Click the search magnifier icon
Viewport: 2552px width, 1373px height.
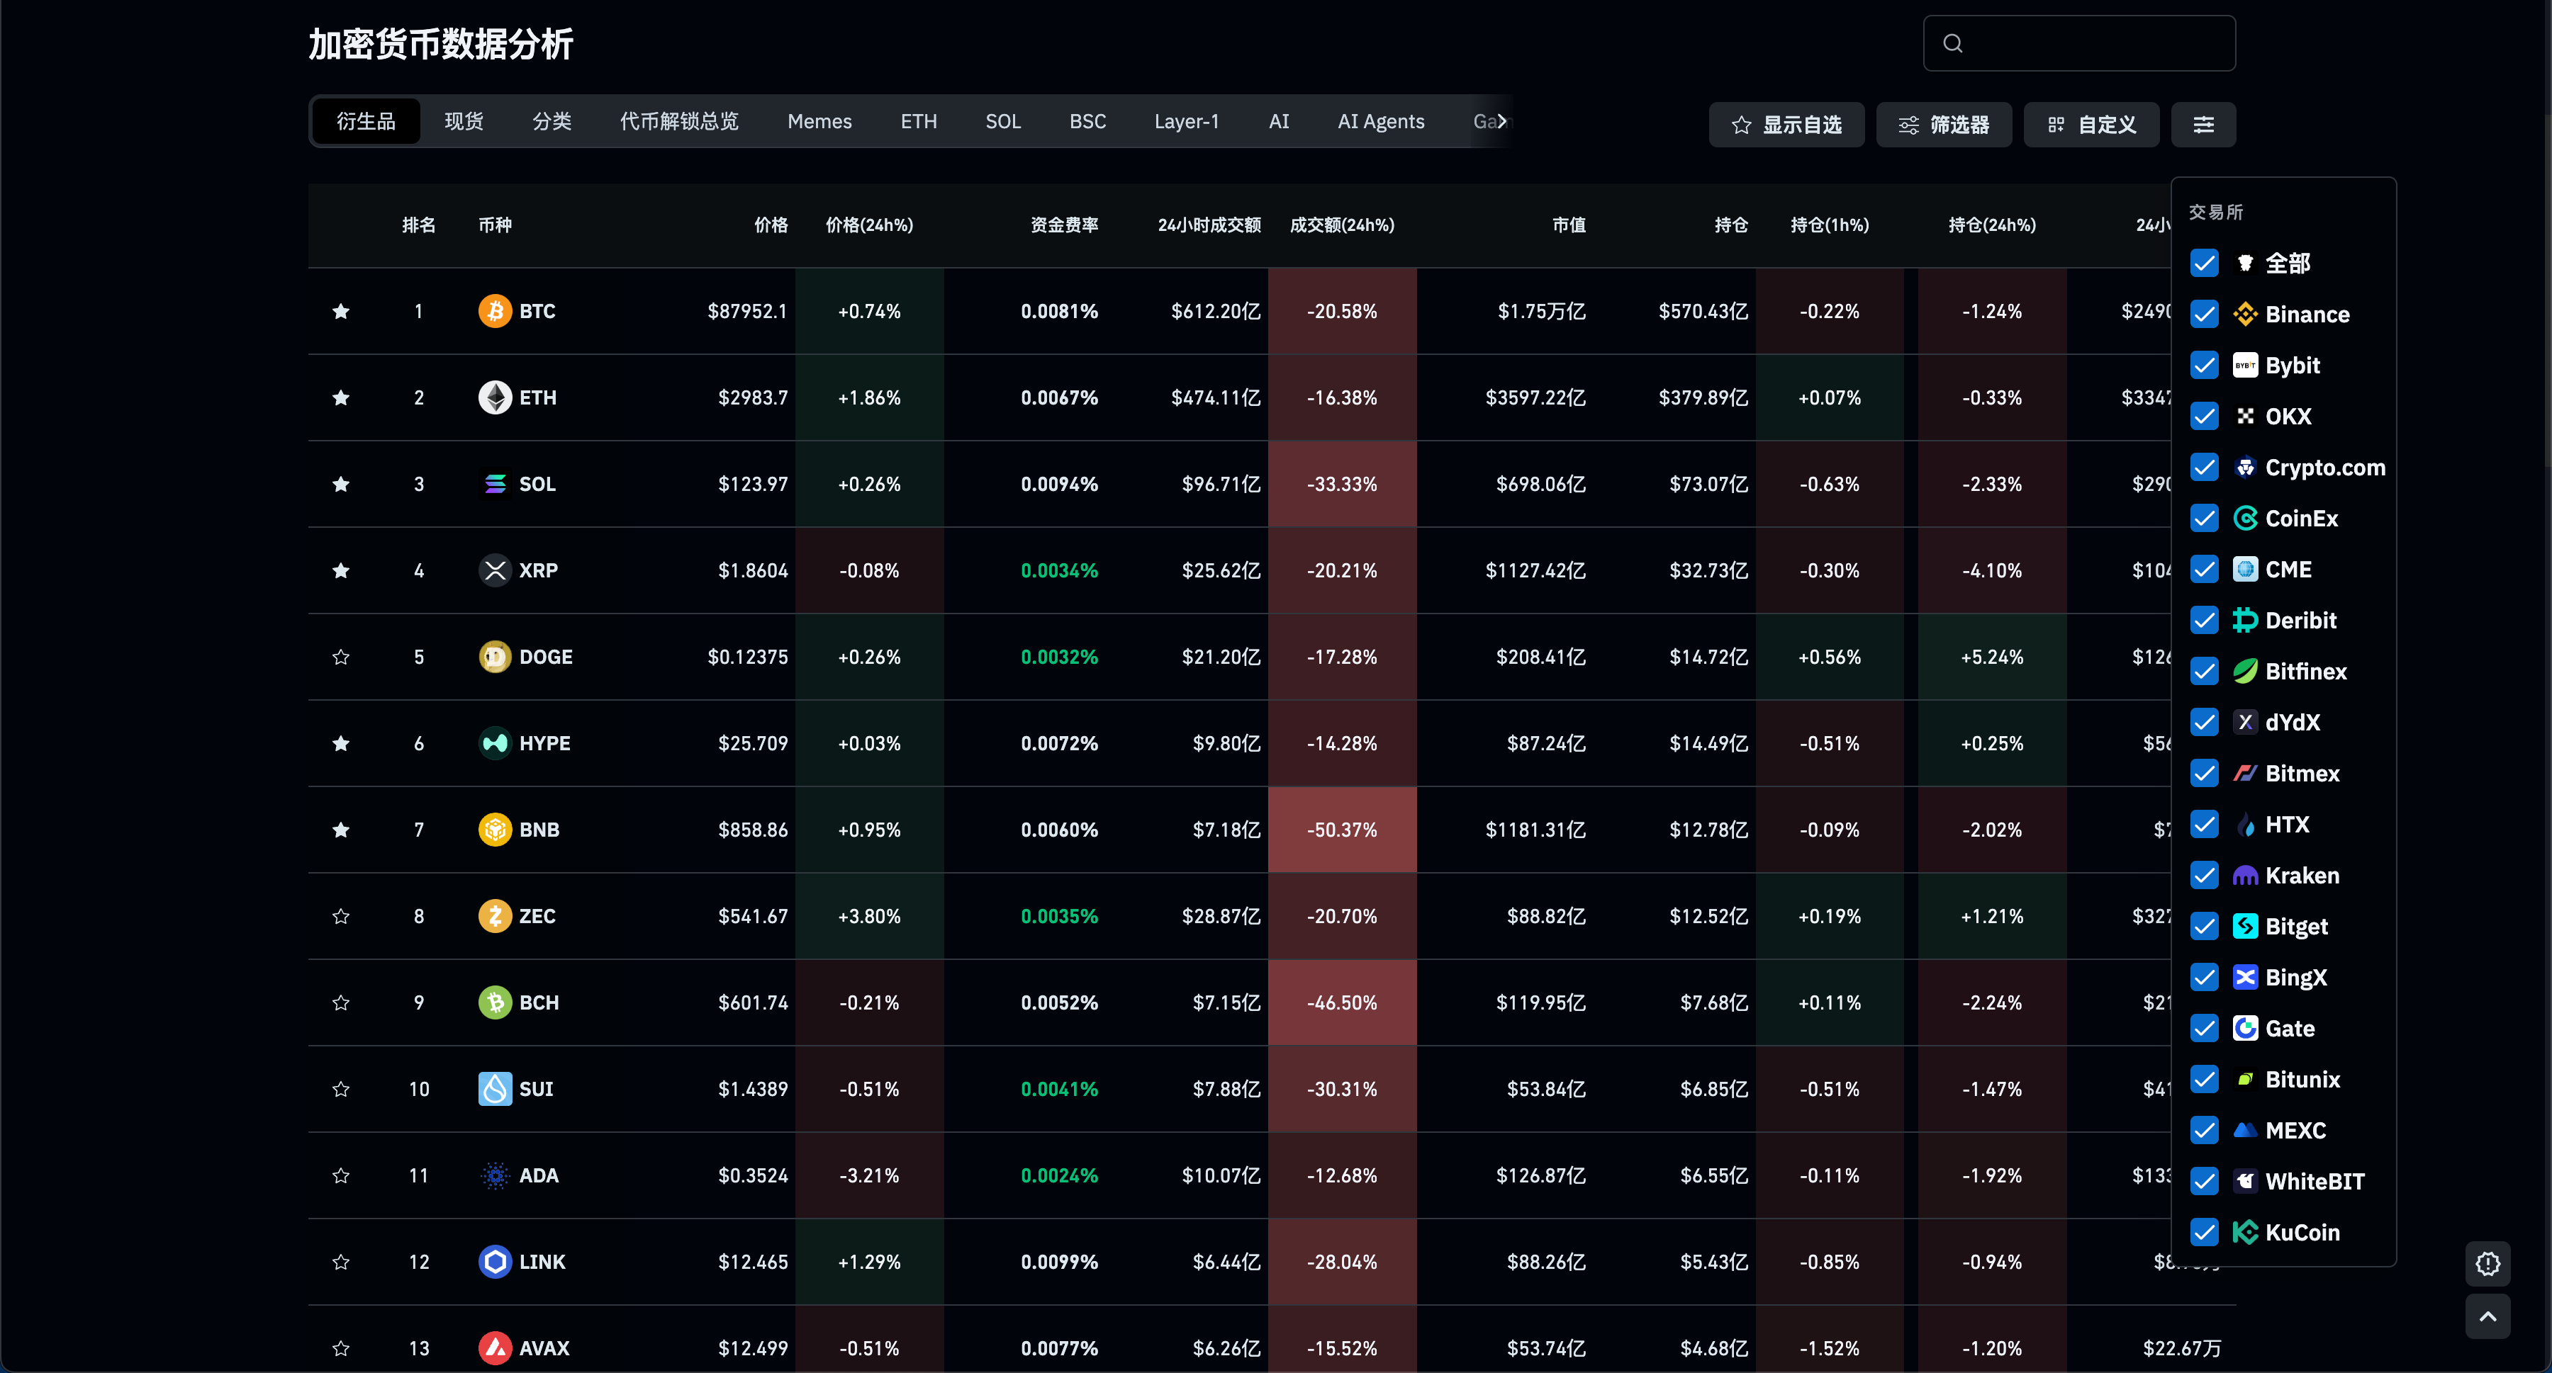pyautogui.click(x=1953, y=43)
